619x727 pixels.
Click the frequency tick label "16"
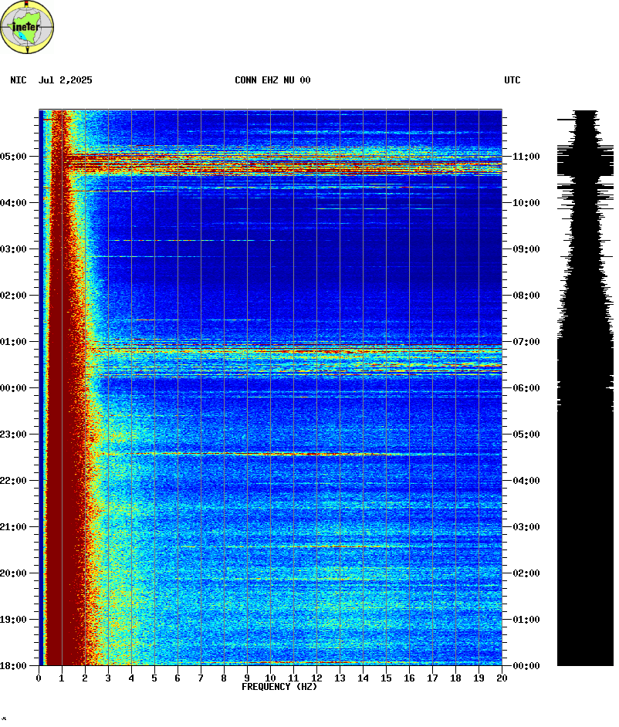coord(409,678)
